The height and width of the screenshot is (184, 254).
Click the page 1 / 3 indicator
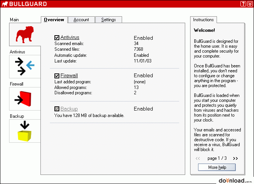click(217, 158)
